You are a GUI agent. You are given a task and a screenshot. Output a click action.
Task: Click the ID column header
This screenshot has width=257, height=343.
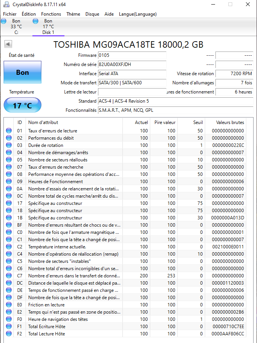coord(20,122)
